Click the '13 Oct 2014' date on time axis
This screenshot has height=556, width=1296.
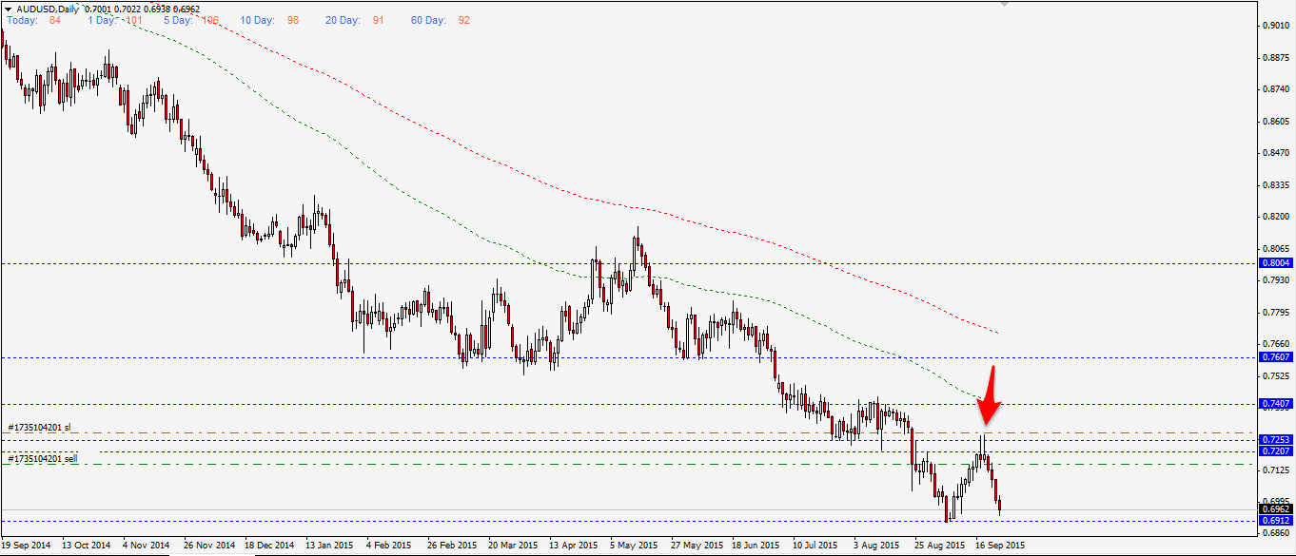[x=86, y=546]
